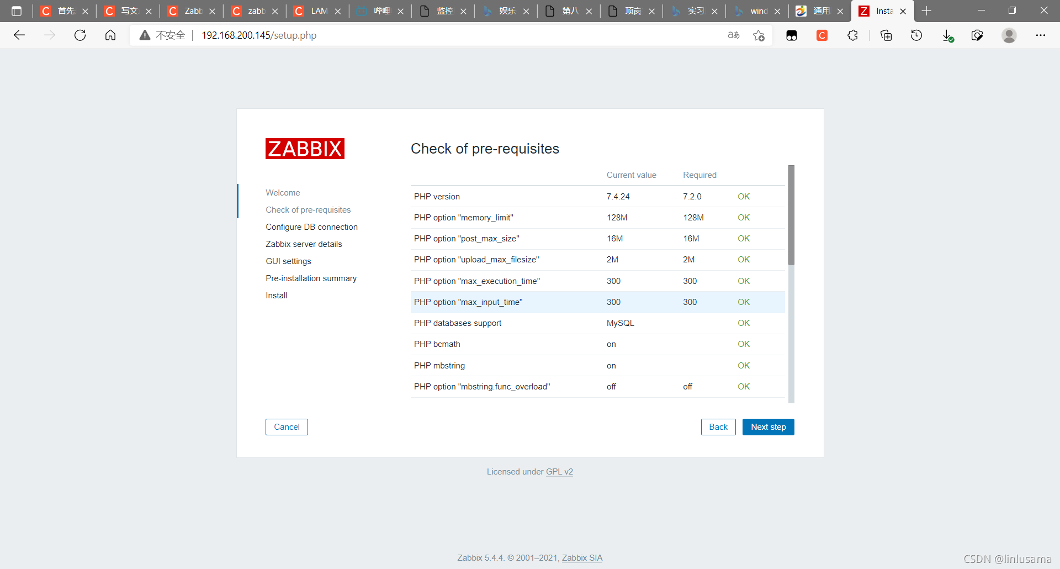
Task: Add page to favorites star icon
Action: point(759,35)
